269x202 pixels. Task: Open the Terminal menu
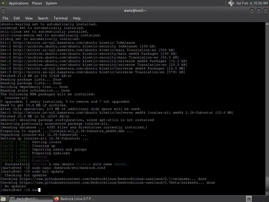tap(61, 18)
